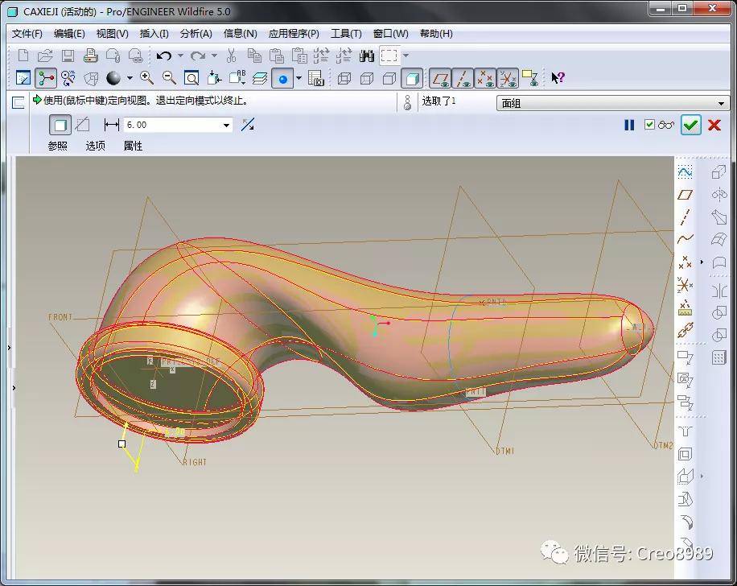Copy the selected item
737x586 pixels.
click(x=254, y=56)
